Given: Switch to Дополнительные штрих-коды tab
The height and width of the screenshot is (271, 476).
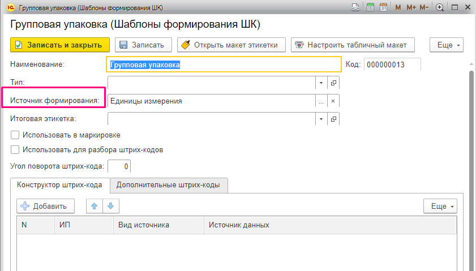Looking at the screenshot, I should (x=169, y=185).
